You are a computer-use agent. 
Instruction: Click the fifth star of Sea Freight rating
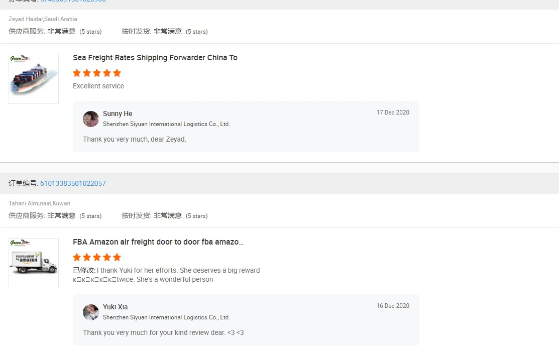point(117,73)
